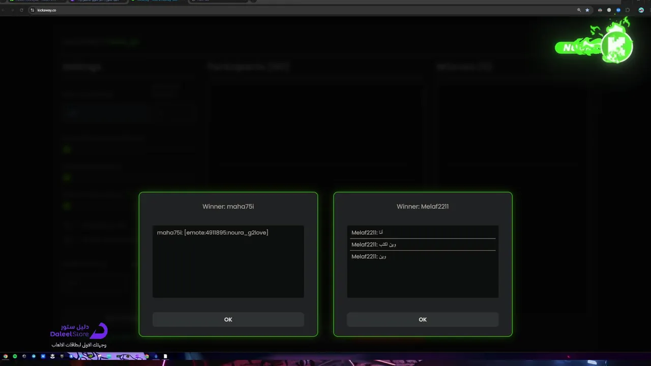Screen dimensions: 651x366
Task: Click the "Winner: maha75i" heading
Action: click(x=228, y=206)
